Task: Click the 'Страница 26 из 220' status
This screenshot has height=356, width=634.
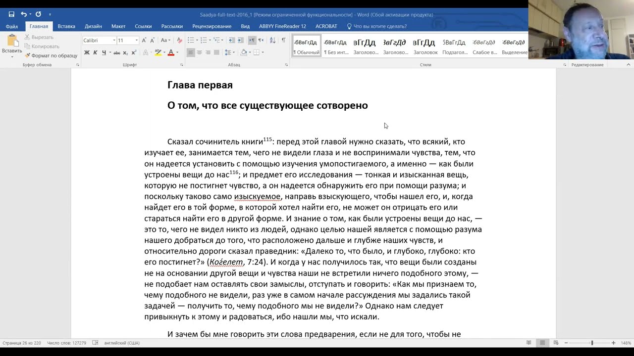Action: 22,343
